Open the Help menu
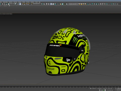The image size is (121, 91). click(x=39, y=2)
